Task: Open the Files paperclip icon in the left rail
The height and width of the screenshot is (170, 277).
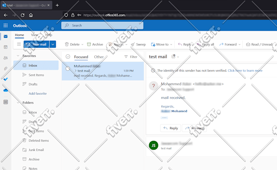Action: click(x=6, y=68)
